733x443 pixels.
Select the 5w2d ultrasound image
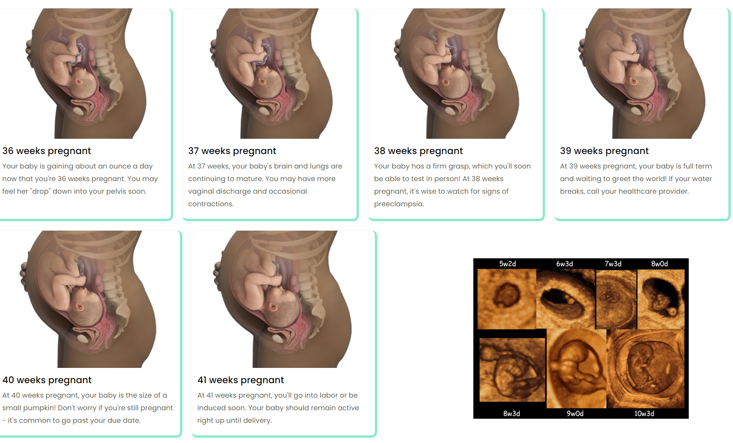[507, 299]
